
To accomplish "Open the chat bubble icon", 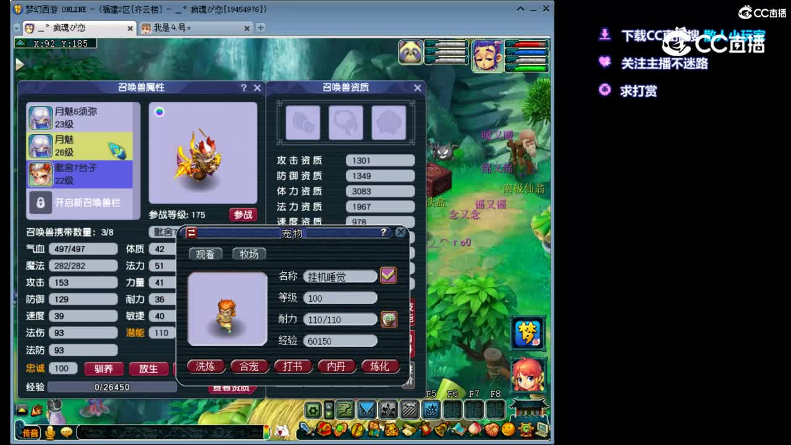I will 66,432.
